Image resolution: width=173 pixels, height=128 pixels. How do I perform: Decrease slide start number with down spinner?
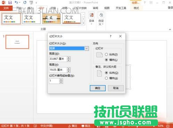pyautogui.click(x=61, y=82)
